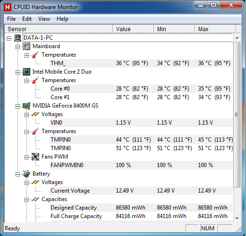The height and width of the screenshot is (236, 246).
Task: Collapse the Battery branch
Action: tap(17, 174)
